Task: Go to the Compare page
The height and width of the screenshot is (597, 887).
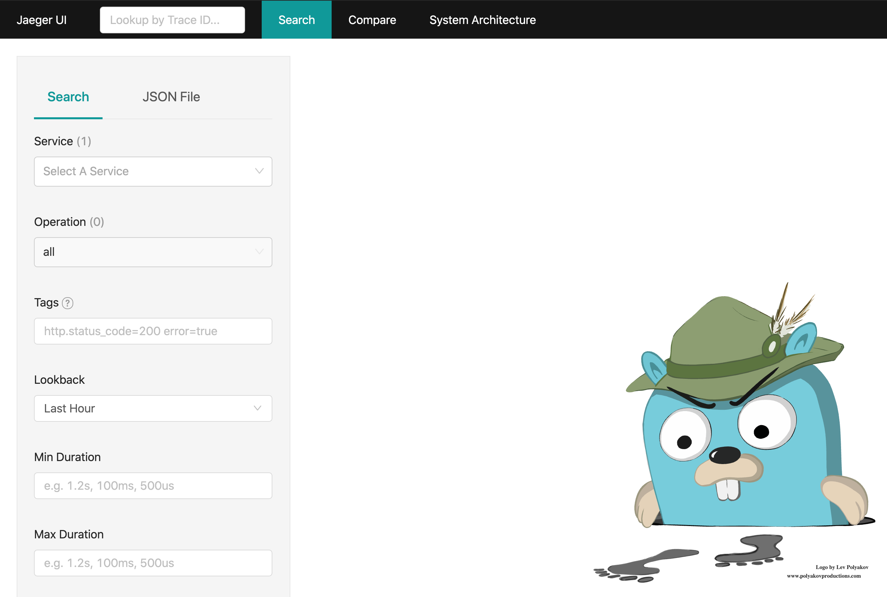Action: [372, 20]
